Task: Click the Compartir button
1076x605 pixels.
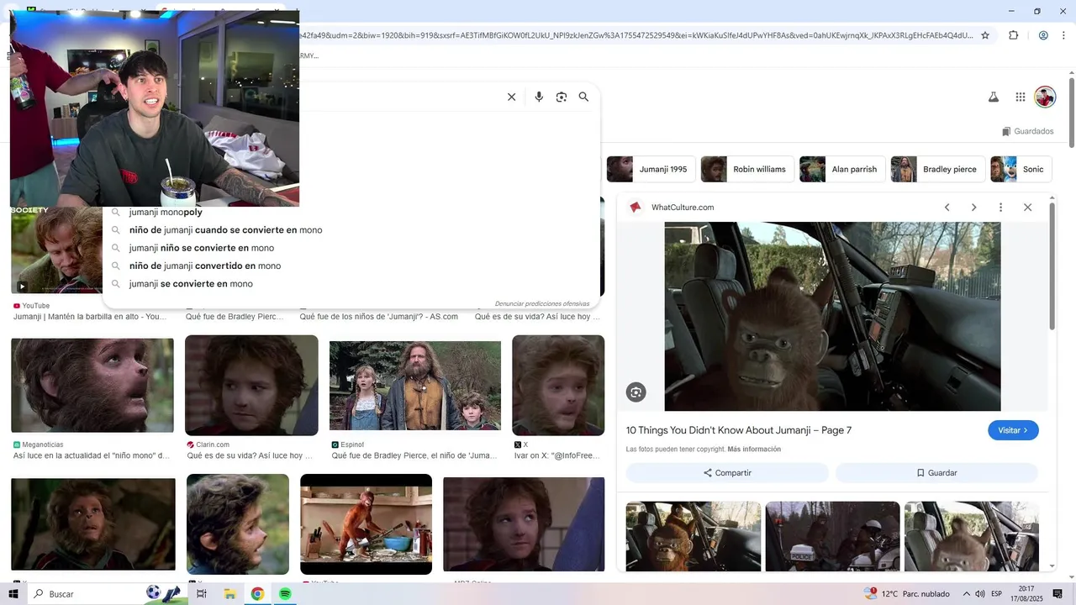Action: pos(727,473)
